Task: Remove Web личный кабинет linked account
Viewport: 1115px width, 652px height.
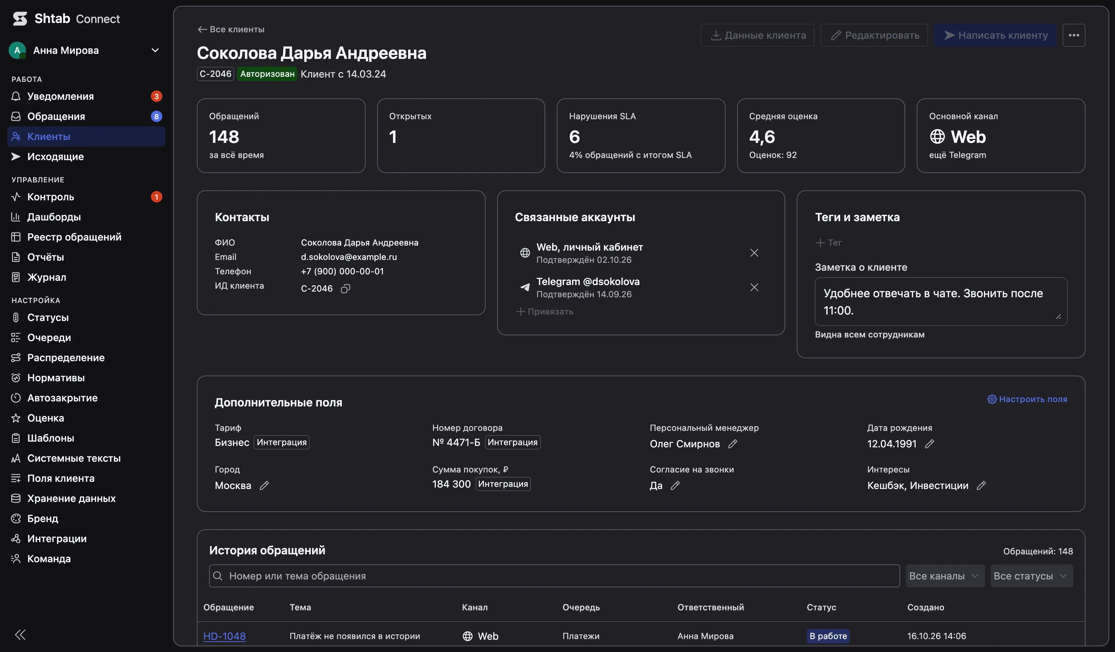Action: click(x=754, y=252)
